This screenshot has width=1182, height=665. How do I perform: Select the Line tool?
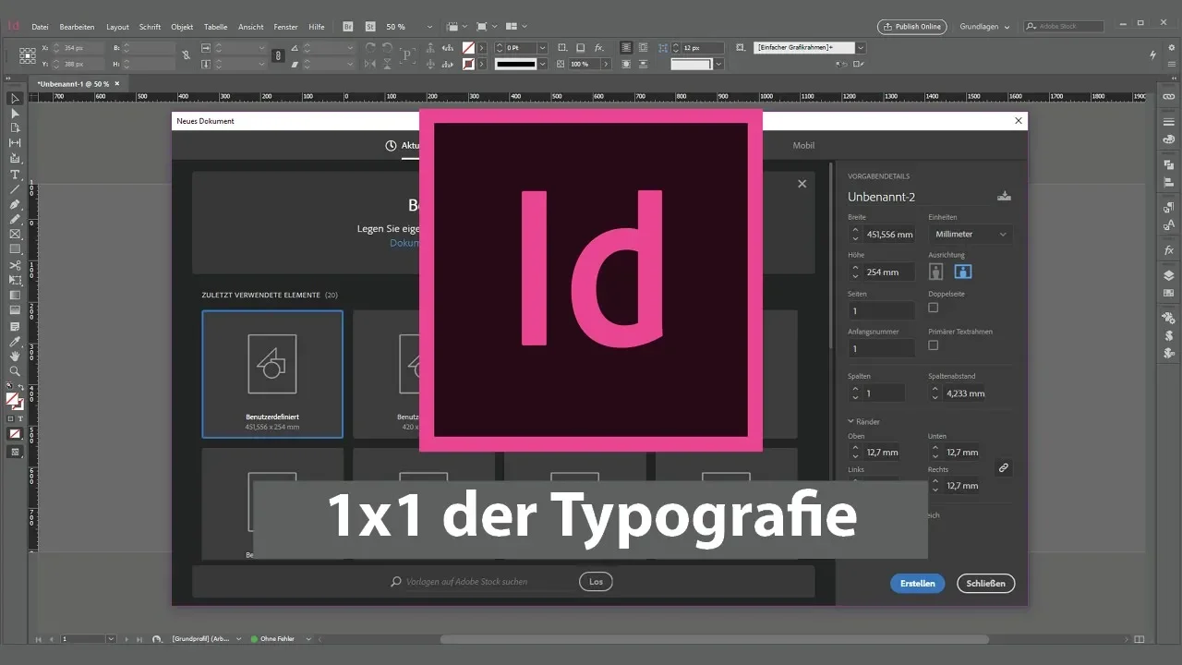pyautogui.click(x=15, y=189)
